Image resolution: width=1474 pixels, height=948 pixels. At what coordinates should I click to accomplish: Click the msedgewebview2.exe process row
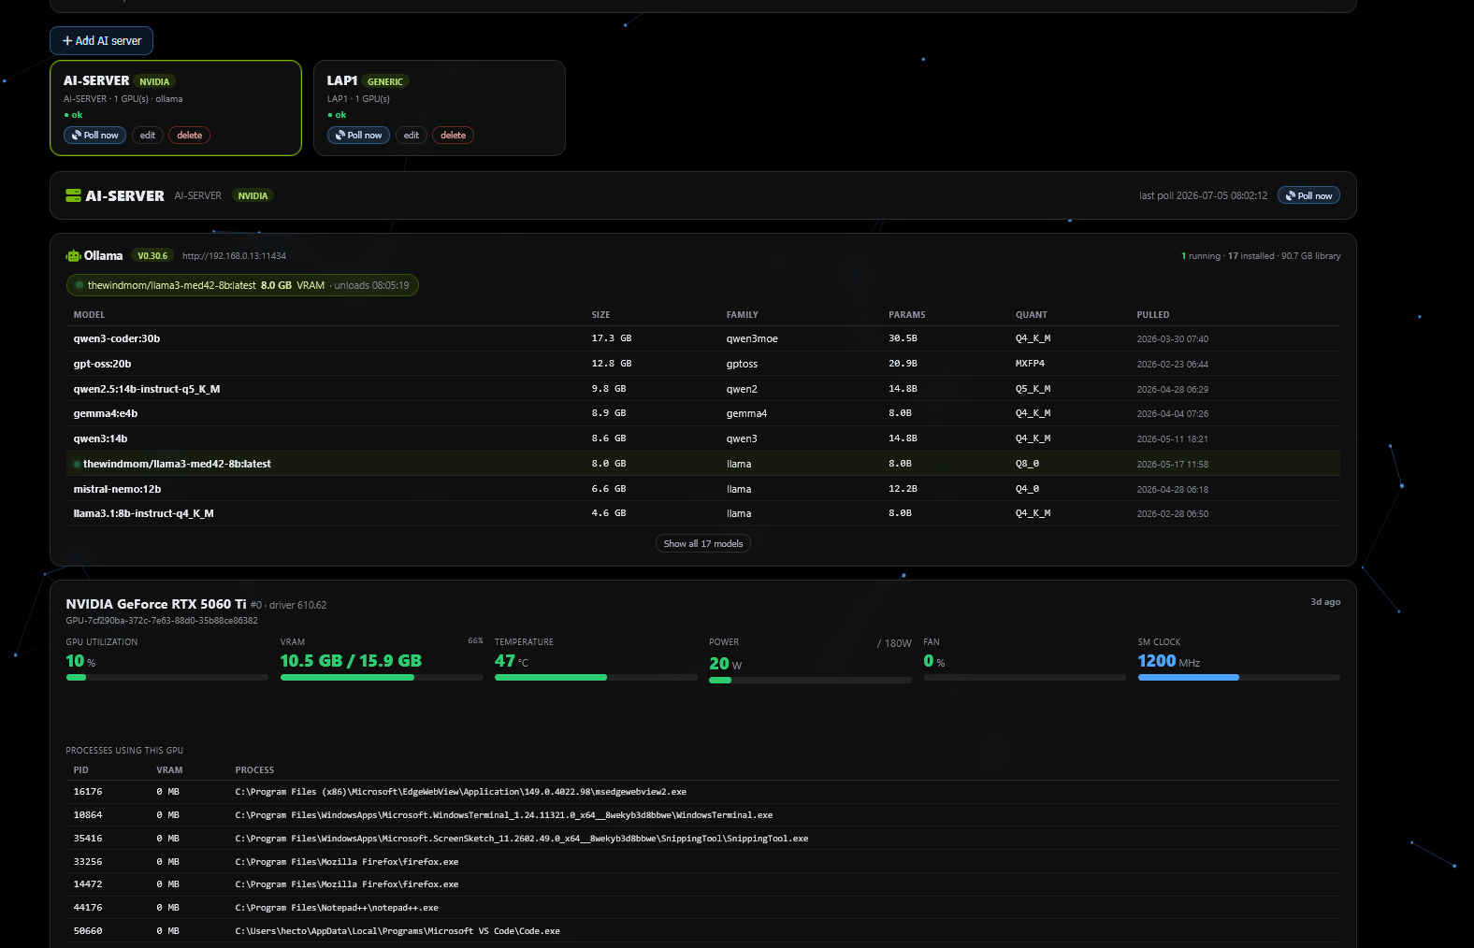pyautogui.click(x=703, y=792)
